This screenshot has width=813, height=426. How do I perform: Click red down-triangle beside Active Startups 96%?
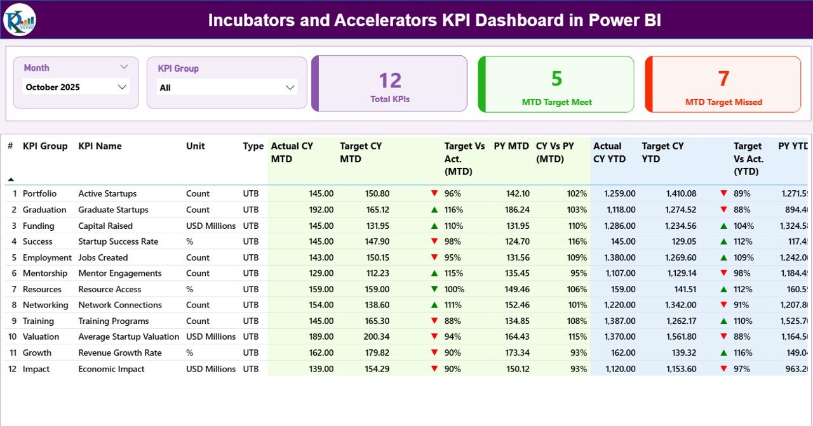434,193
